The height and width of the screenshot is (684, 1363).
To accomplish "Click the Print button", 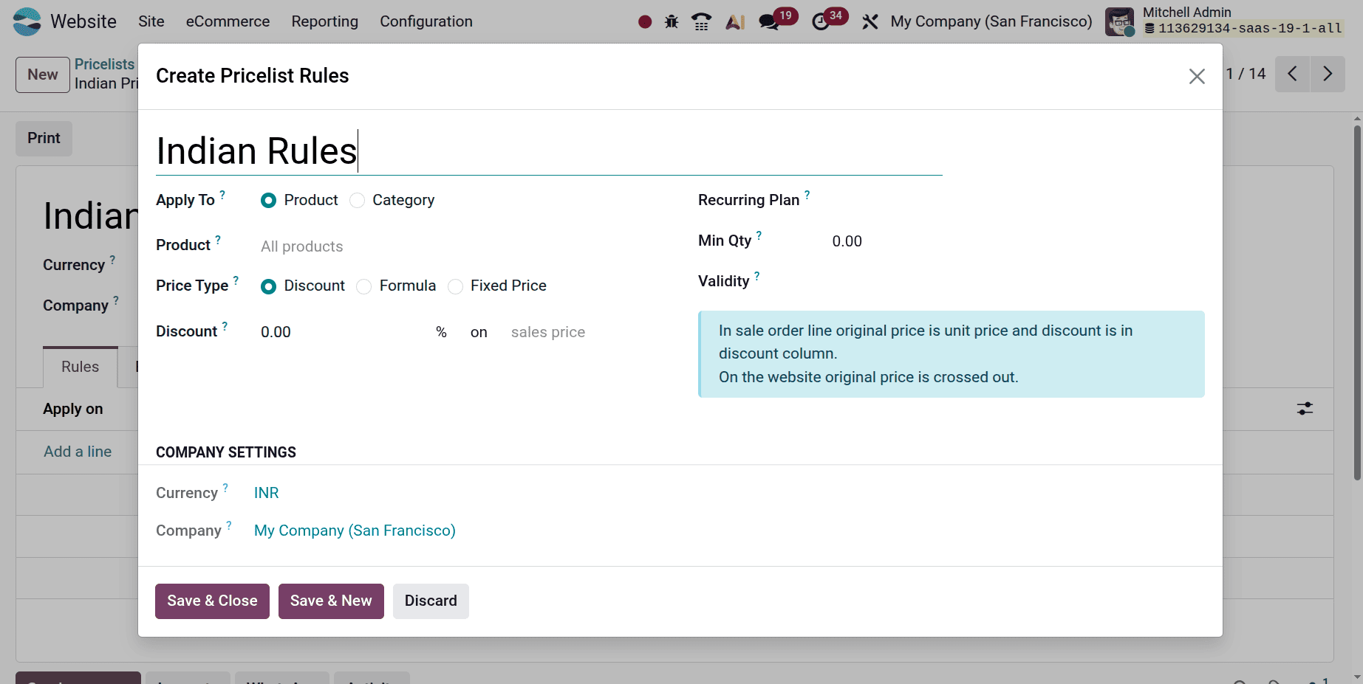I will [x=44, y=138].
